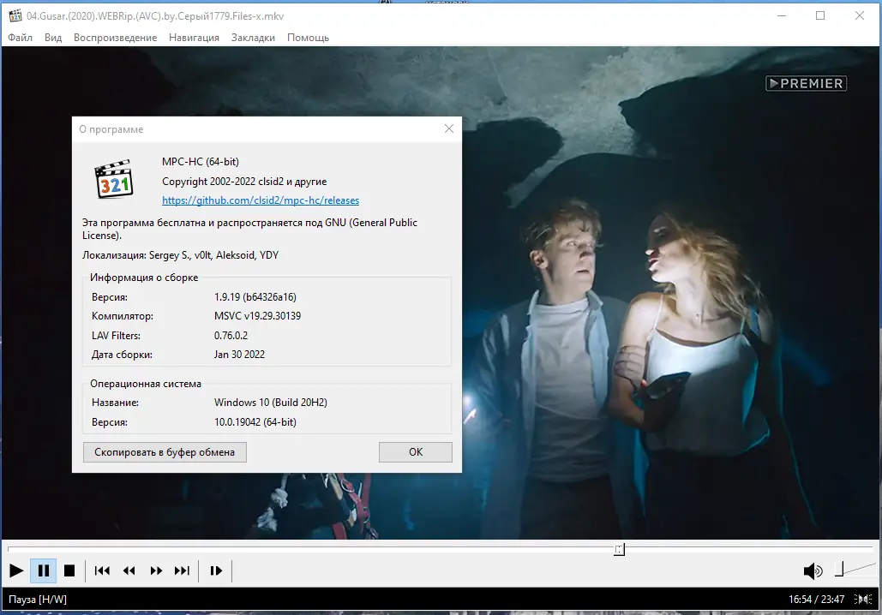The image size is (882, 615).
Task: Click the title bar application icon
Action: (15, 15)
